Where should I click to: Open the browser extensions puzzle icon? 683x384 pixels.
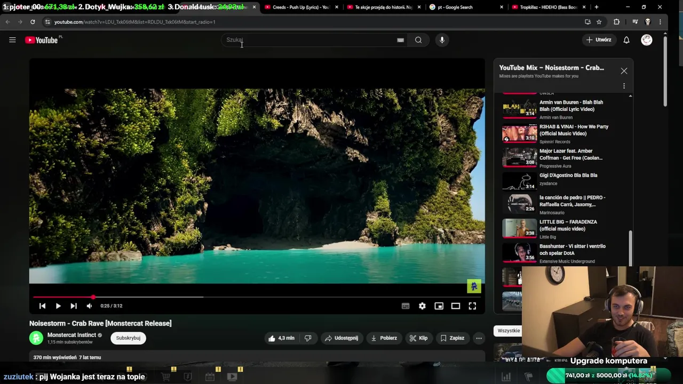tap(617, 22)
